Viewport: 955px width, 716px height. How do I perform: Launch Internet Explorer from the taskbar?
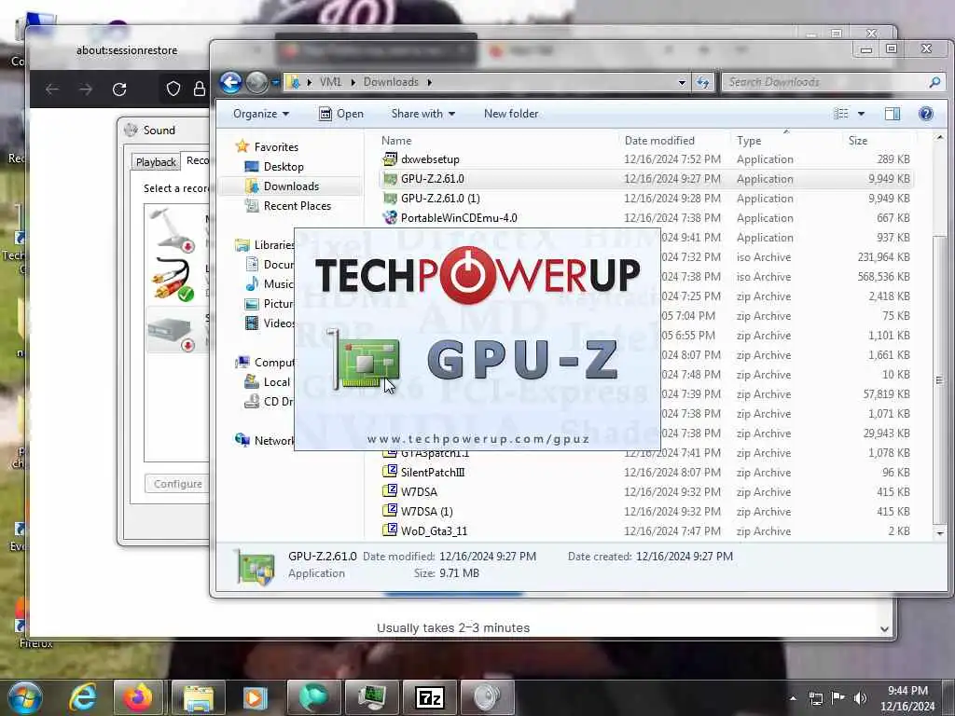pos(82,697)
